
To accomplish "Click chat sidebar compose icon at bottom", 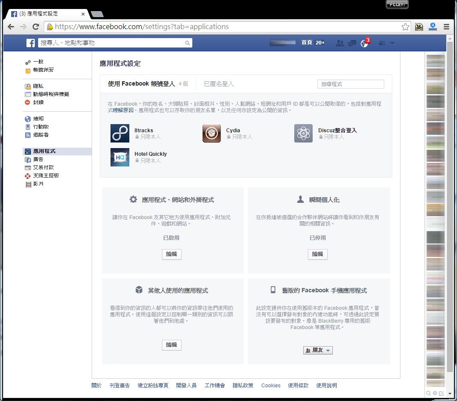I will 441,393.
